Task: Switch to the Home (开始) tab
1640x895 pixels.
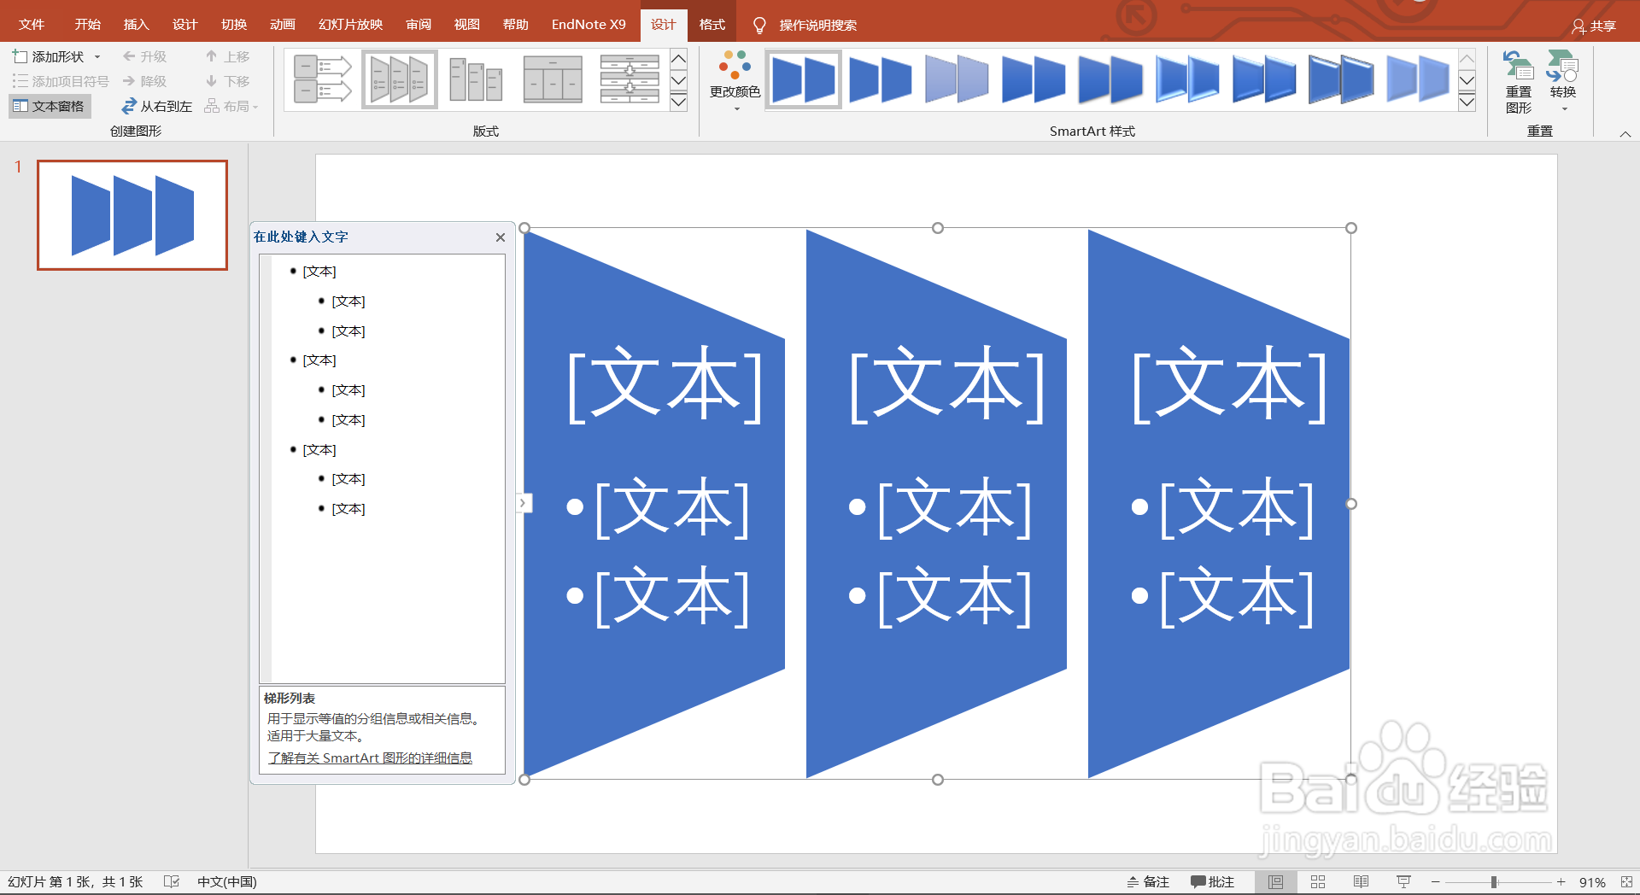Action: [88, 25]
